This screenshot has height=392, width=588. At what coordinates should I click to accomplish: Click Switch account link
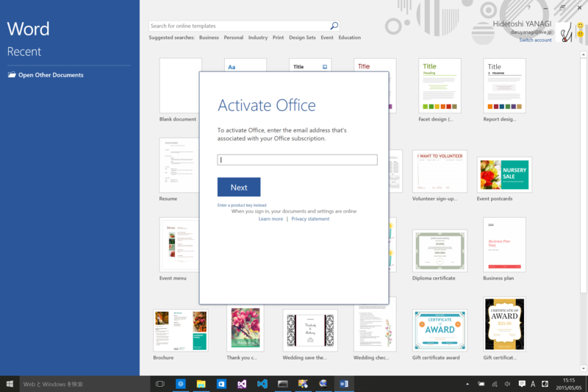(x=535, y=40)
